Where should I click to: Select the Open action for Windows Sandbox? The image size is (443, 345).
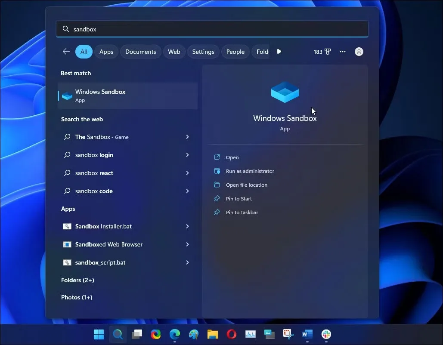tap(232, 157)
